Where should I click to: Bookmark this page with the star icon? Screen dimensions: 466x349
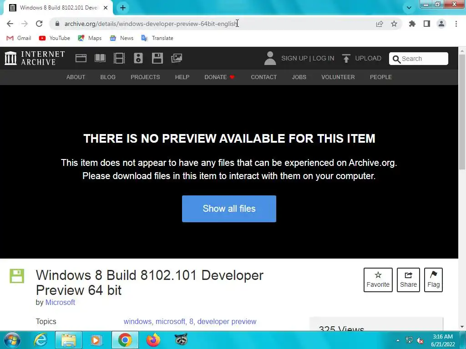coord(394,24)
